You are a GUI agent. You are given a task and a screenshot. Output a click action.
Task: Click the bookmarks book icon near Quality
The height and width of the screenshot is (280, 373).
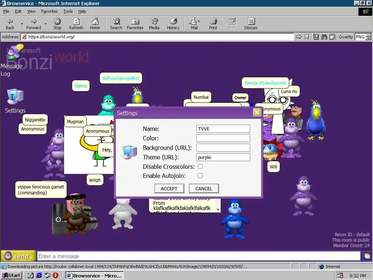click(316, 37)
